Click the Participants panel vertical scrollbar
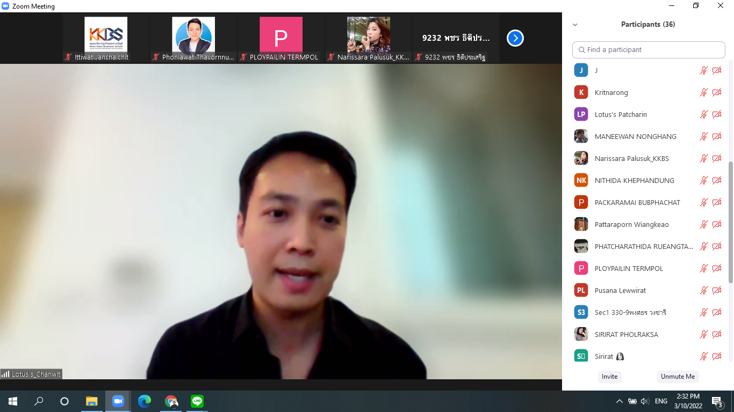Image resolution: width=734 pixels, height=412 pixels. pyautogui.click(x=730, y=222)
